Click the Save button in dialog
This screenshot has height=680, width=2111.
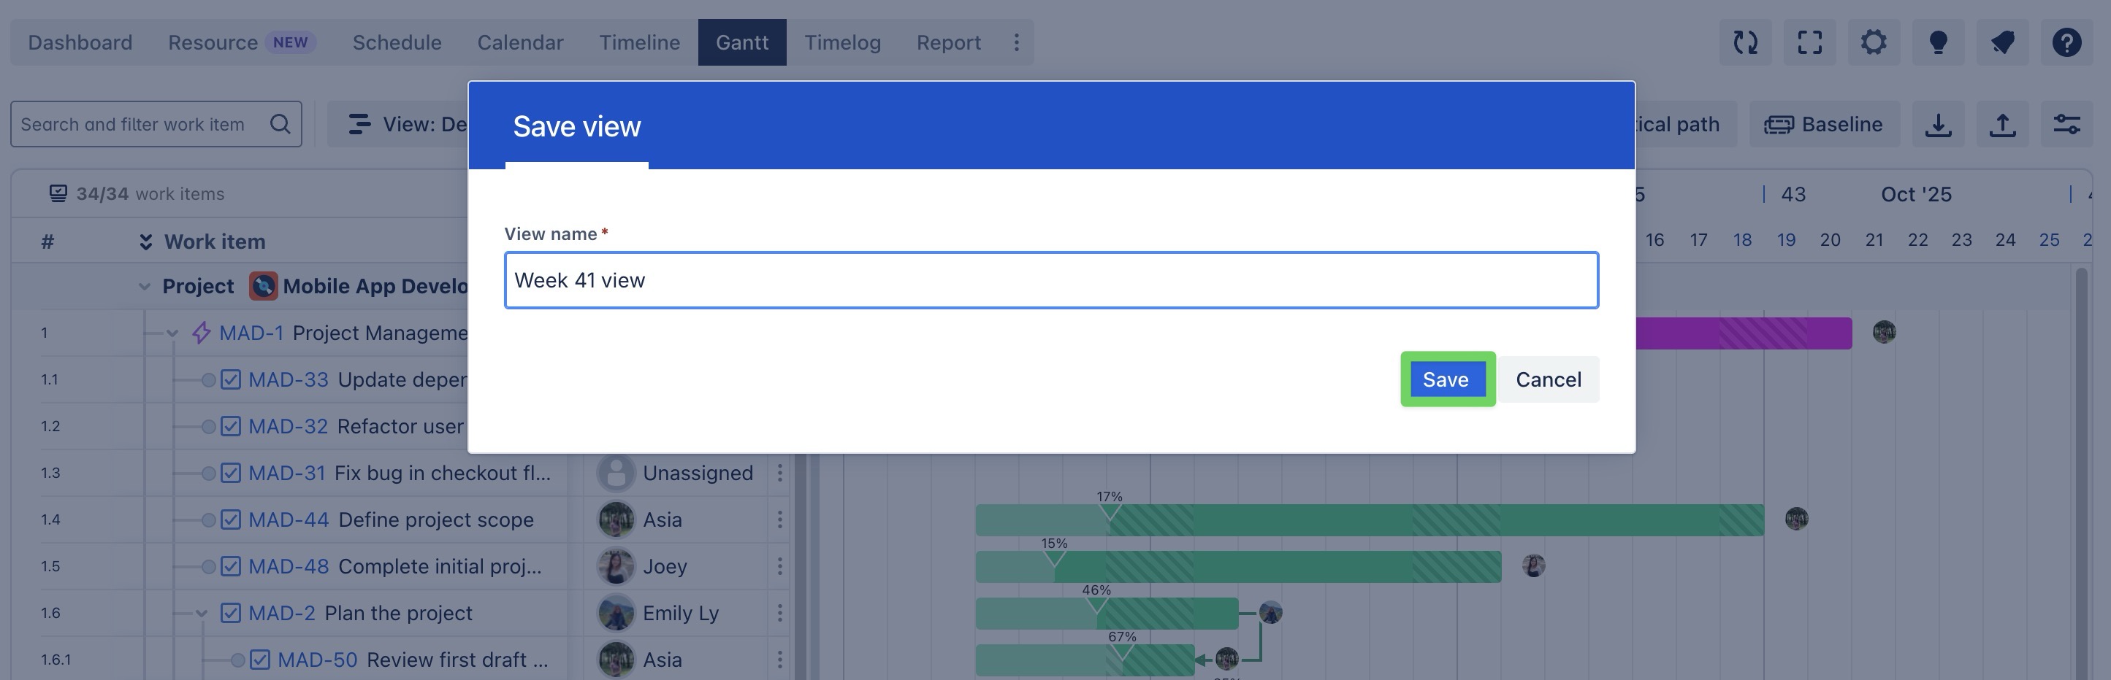tap(1447, 379)
